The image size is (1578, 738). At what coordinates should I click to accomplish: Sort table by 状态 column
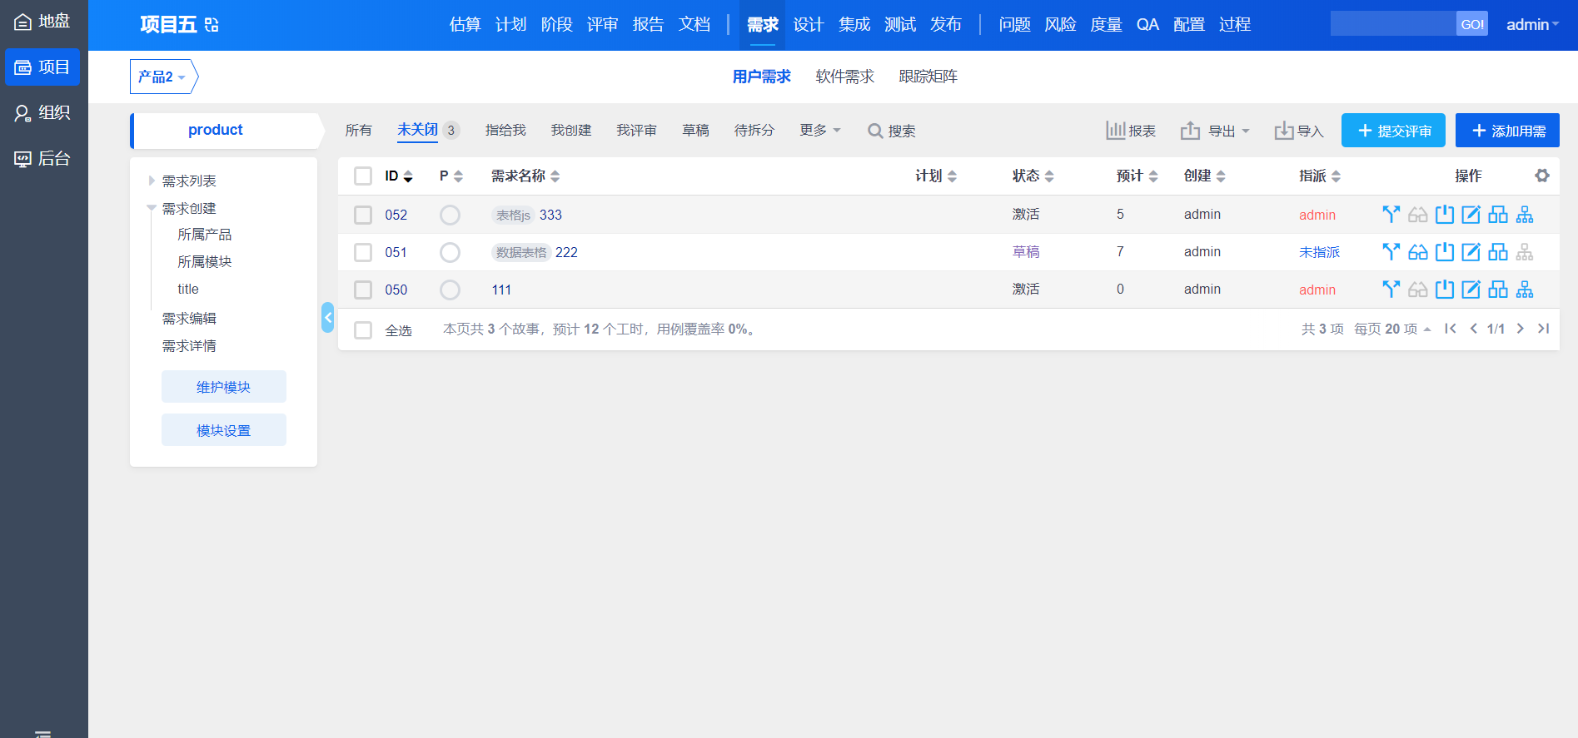(1033, 176)
